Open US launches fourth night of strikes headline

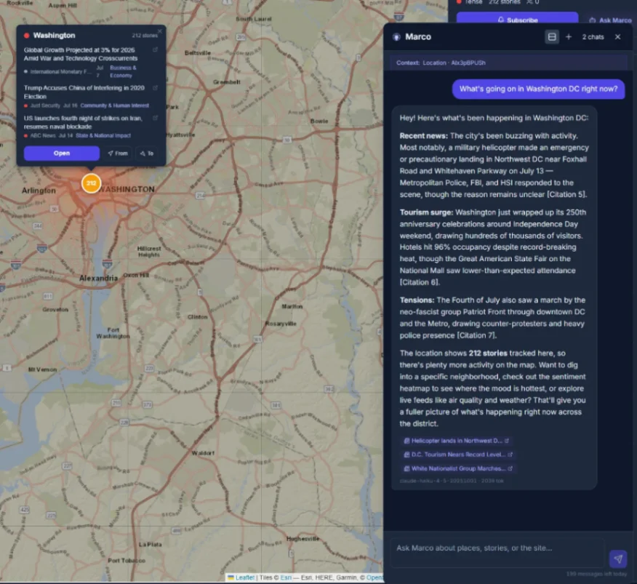pyautogui.click(x=83, y=122)
